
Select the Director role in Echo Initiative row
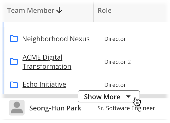(x=115, y=85)
